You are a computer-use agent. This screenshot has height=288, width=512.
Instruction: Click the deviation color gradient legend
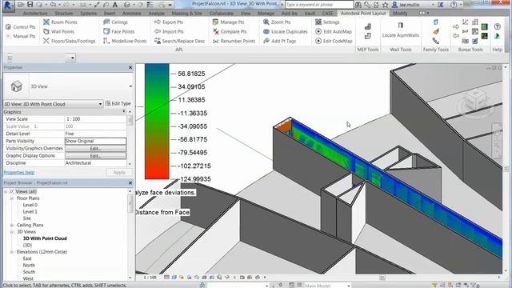(x=157, y=121)
